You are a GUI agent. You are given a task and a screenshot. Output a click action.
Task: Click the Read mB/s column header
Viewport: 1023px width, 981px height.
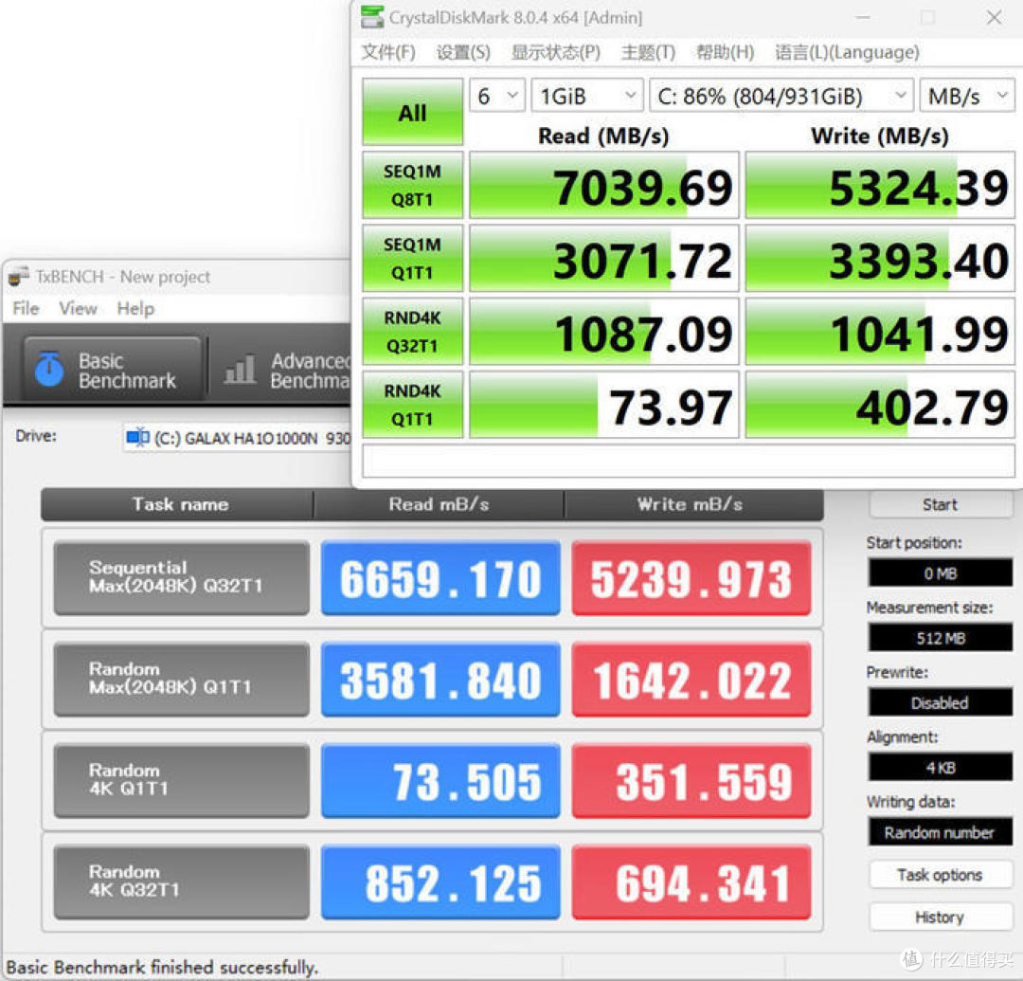point(439,504)
